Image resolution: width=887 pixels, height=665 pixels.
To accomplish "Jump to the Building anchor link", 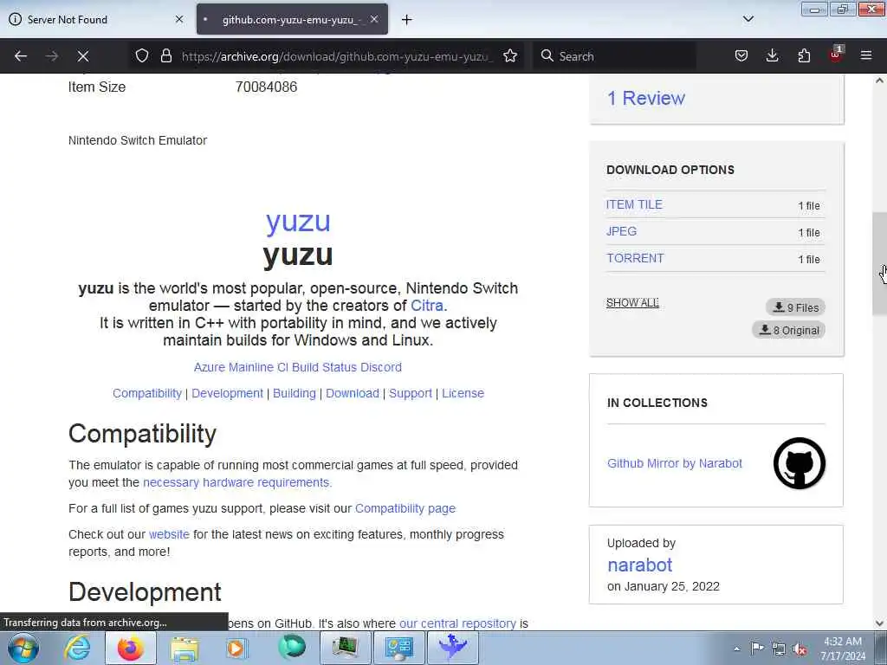I will (295, 393).
